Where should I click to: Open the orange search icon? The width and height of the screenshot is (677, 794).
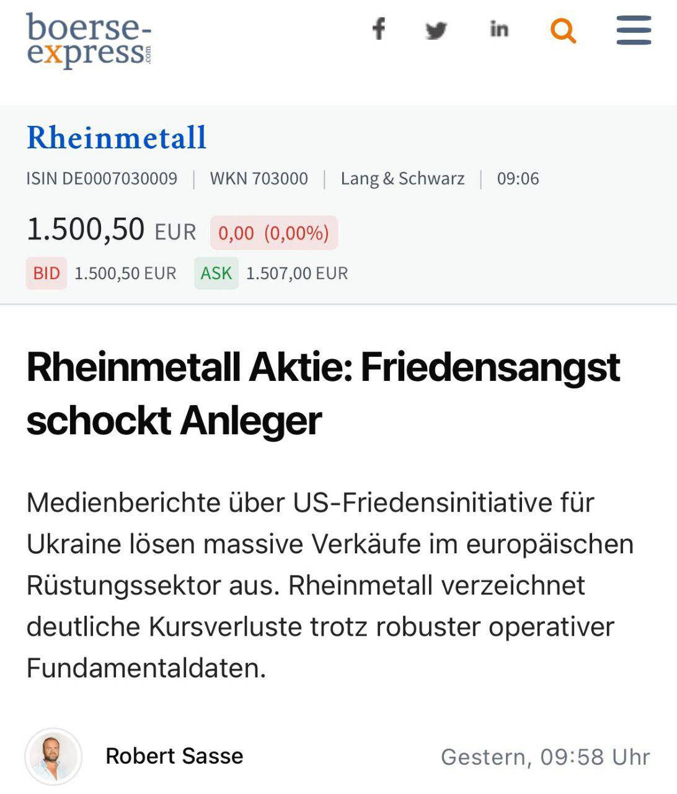pos(563,30)
